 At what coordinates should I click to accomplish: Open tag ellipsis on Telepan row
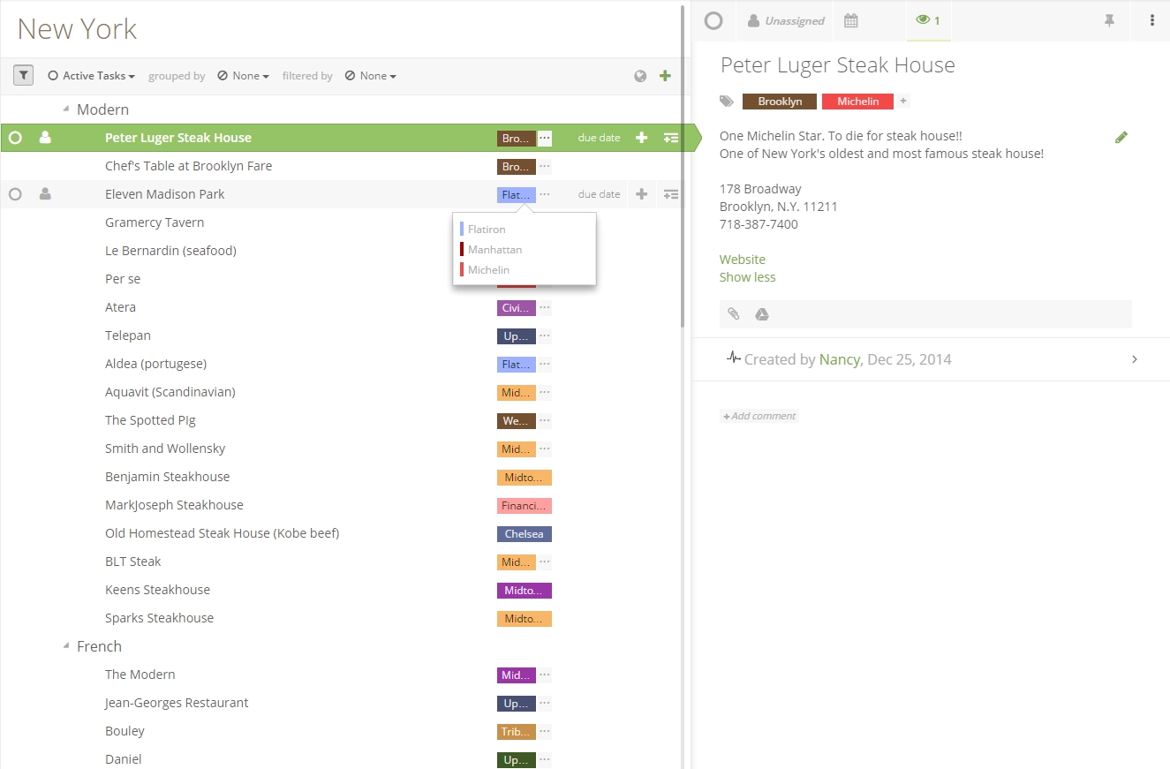coord(545,335)
